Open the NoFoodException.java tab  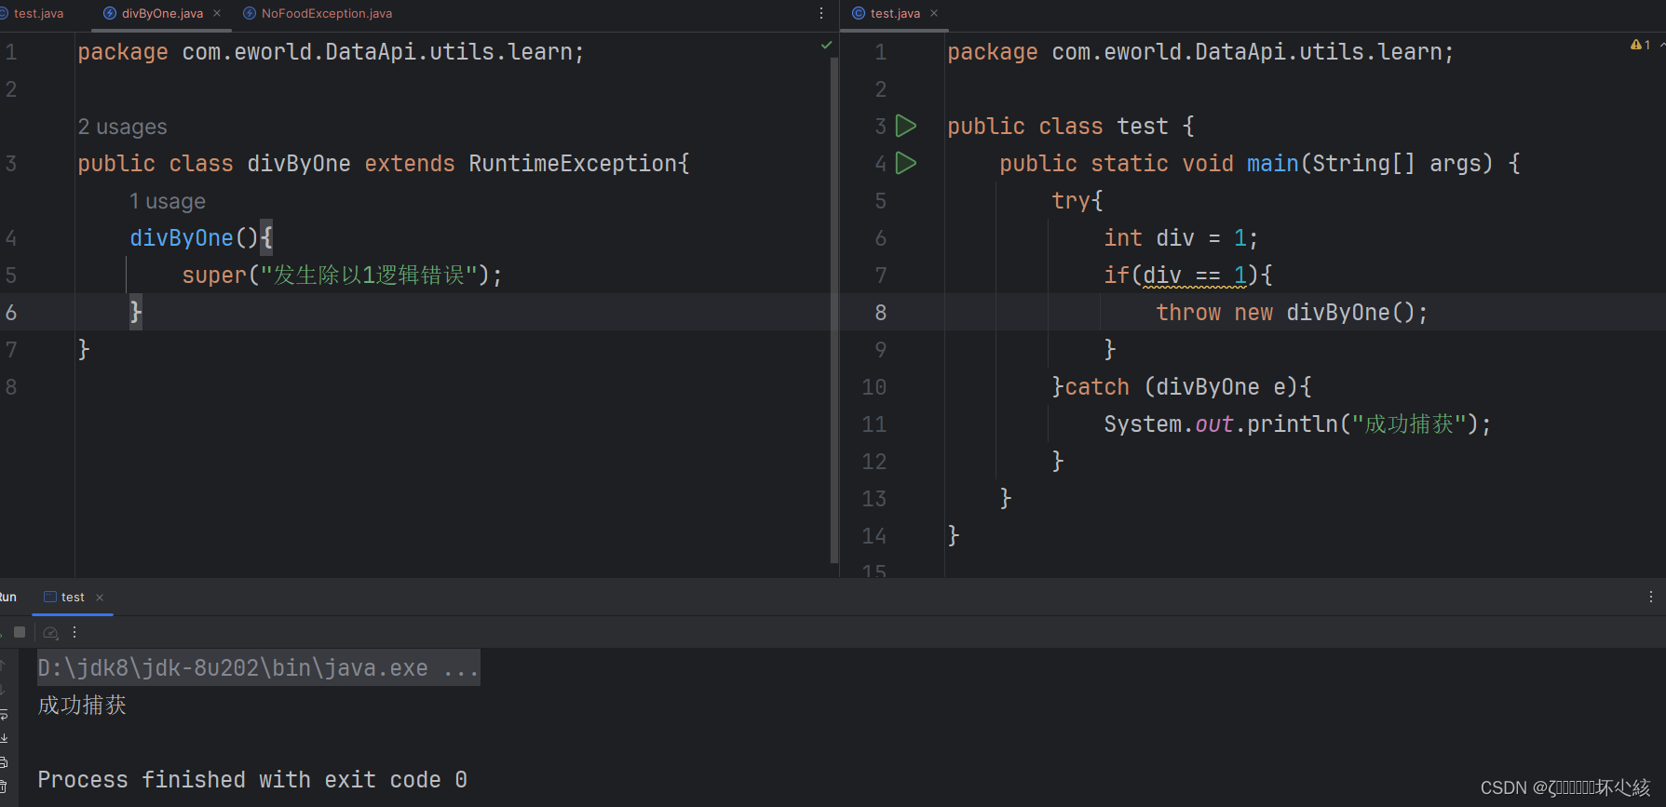tap(318, 13)
